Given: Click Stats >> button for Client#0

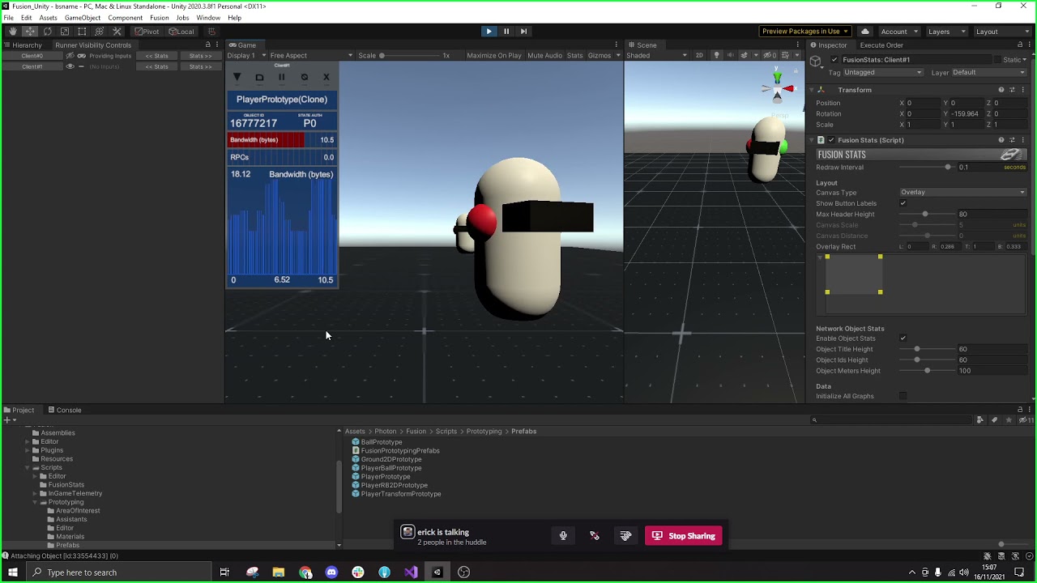Looking at the screenshot, I should click(x=200, y=56).
